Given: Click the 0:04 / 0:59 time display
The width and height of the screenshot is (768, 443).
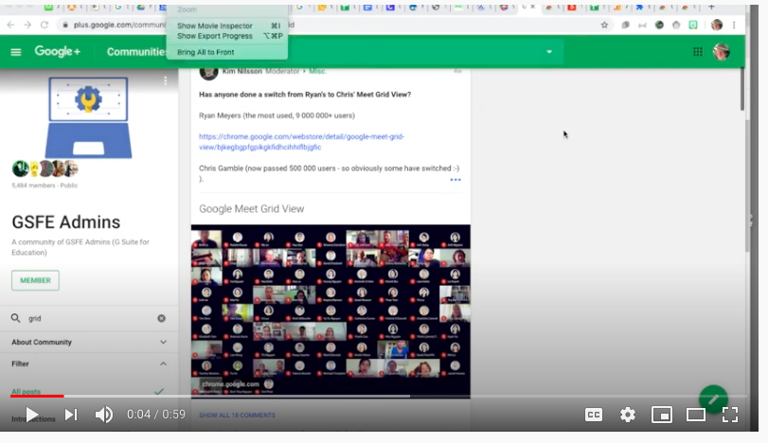Looking at the screenshot, I should pos(156,415).
